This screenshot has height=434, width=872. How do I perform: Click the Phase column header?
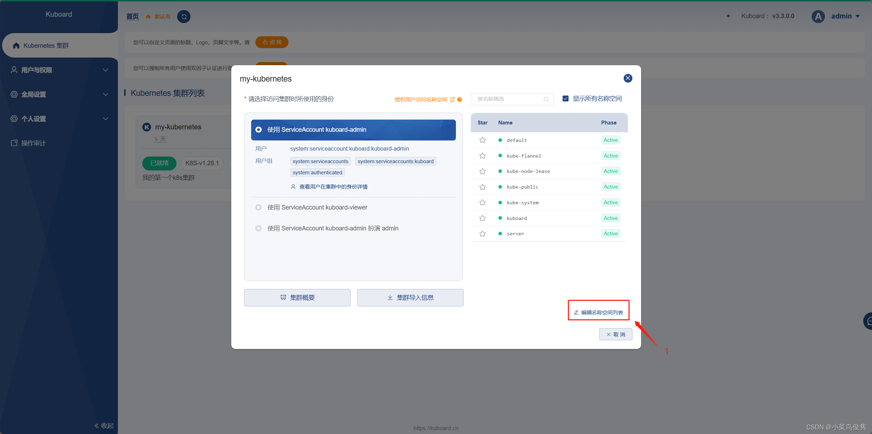tap(609, 123)
